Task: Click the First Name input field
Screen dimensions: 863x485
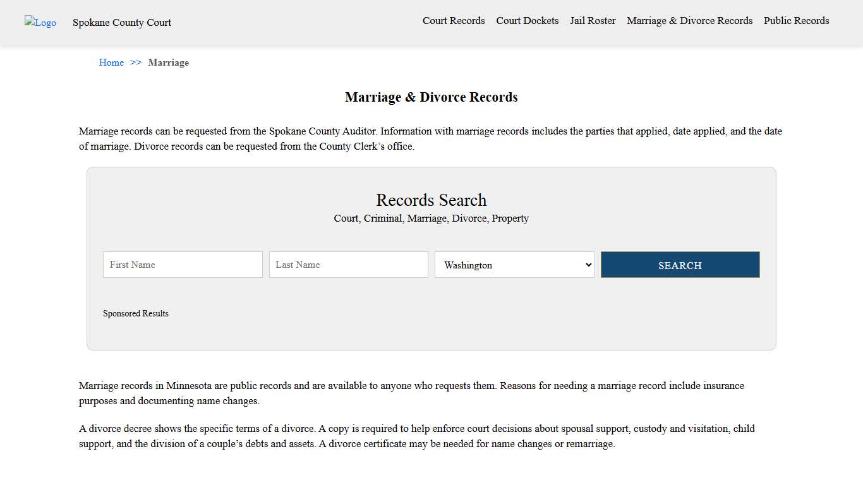Action: pos(182,265)
